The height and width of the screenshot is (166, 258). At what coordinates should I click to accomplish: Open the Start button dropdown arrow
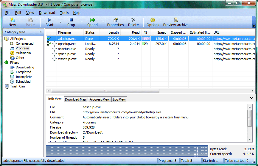[x=60, y=22]
